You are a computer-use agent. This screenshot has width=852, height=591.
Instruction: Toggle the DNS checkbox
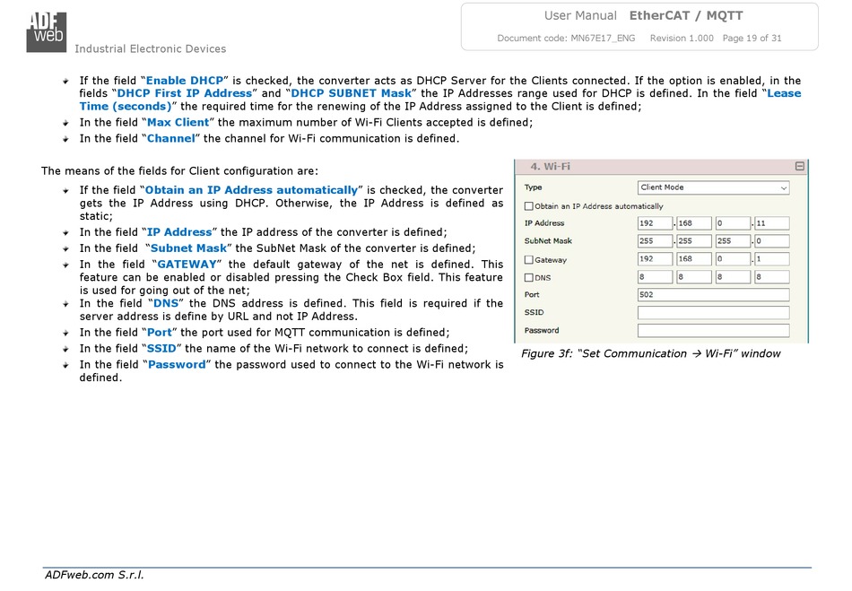coord(529,278)
